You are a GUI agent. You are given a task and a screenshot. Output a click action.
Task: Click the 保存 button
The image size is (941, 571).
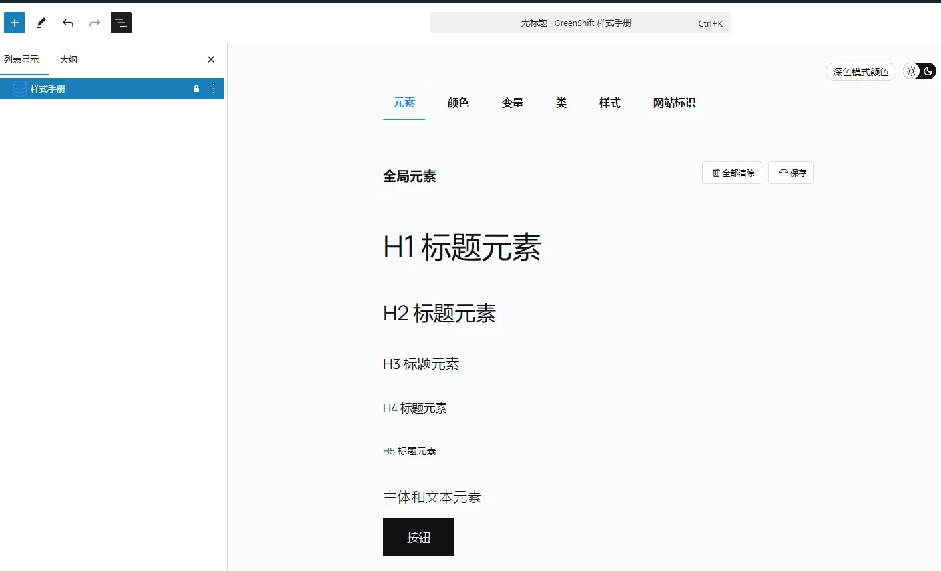pyautogui.click(x=791, y=173)
